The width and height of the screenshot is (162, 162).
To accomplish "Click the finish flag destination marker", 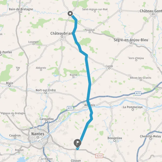I will click(x=77, y=143).
